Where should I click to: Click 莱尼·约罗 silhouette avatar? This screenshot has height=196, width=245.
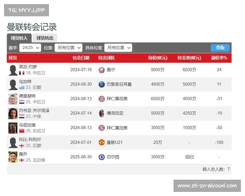(13, 70)
